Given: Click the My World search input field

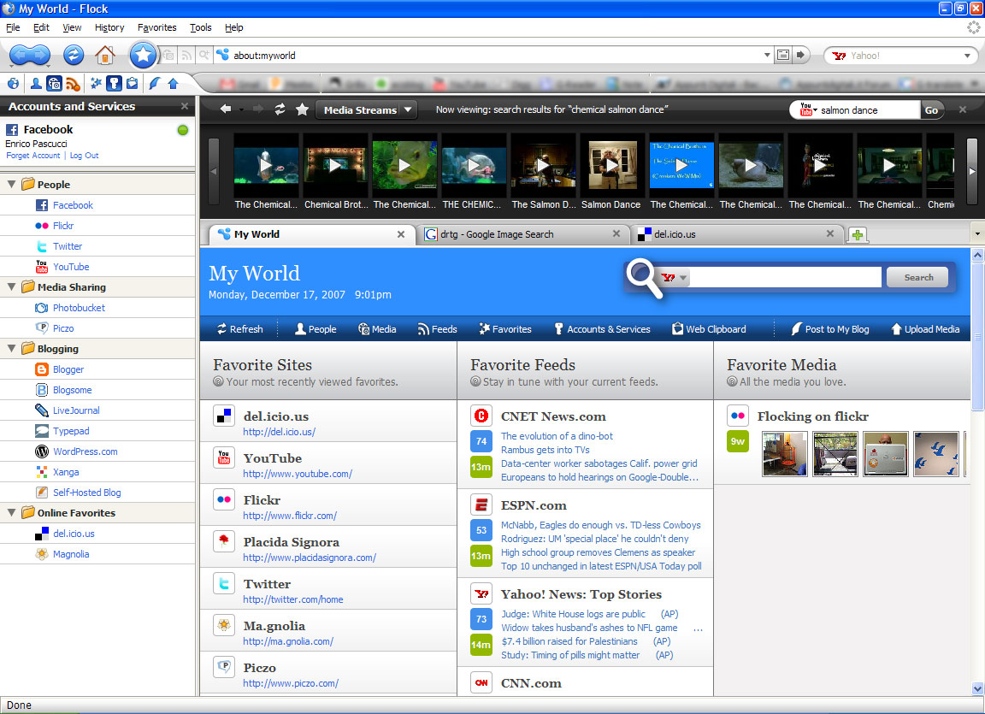Looking at the screenshot, I should coord(787,278).
